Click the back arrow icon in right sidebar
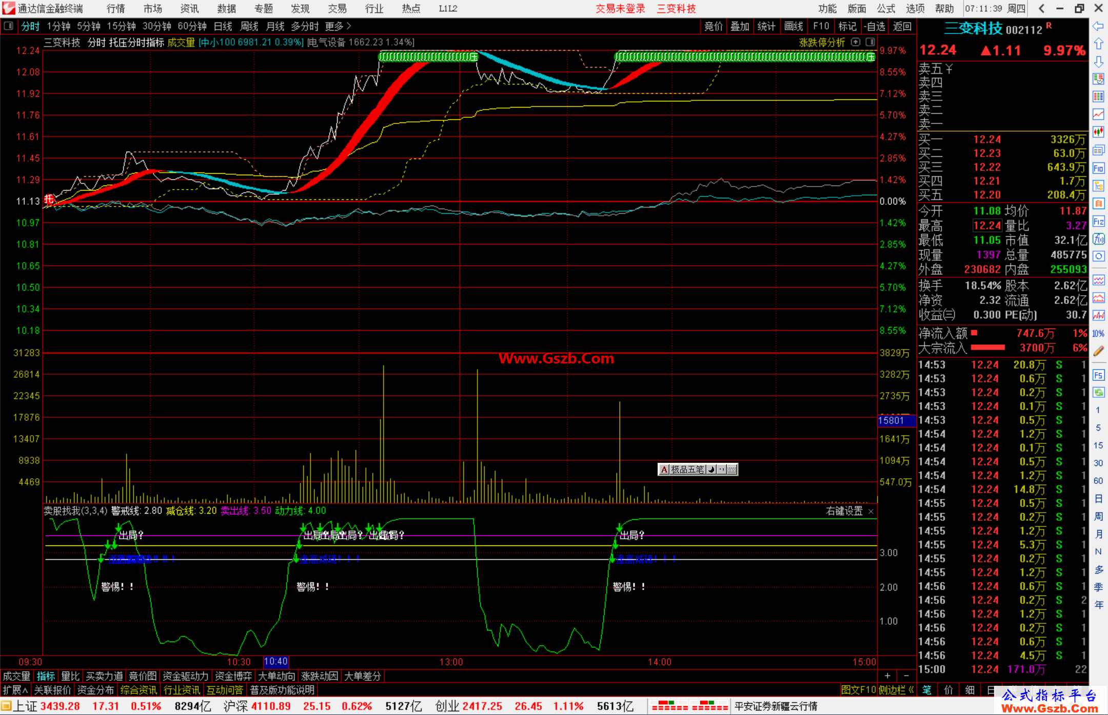Viewport: 1108px width, 715px height. coord(1098,26)
